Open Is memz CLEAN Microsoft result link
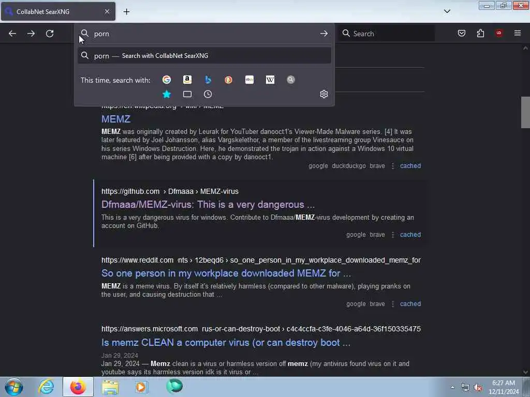 (226, 342)
